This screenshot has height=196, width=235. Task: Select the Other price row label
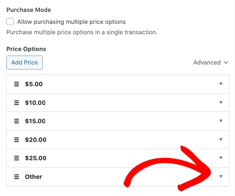pyautogui.click(x=34, y=177)
